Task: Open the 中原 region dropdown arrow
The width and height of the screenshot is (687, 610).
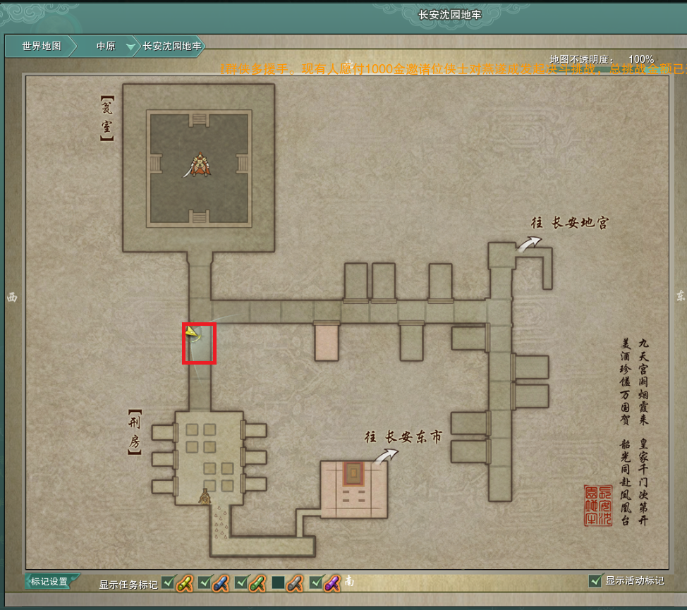Action: (x=130, y=47)
